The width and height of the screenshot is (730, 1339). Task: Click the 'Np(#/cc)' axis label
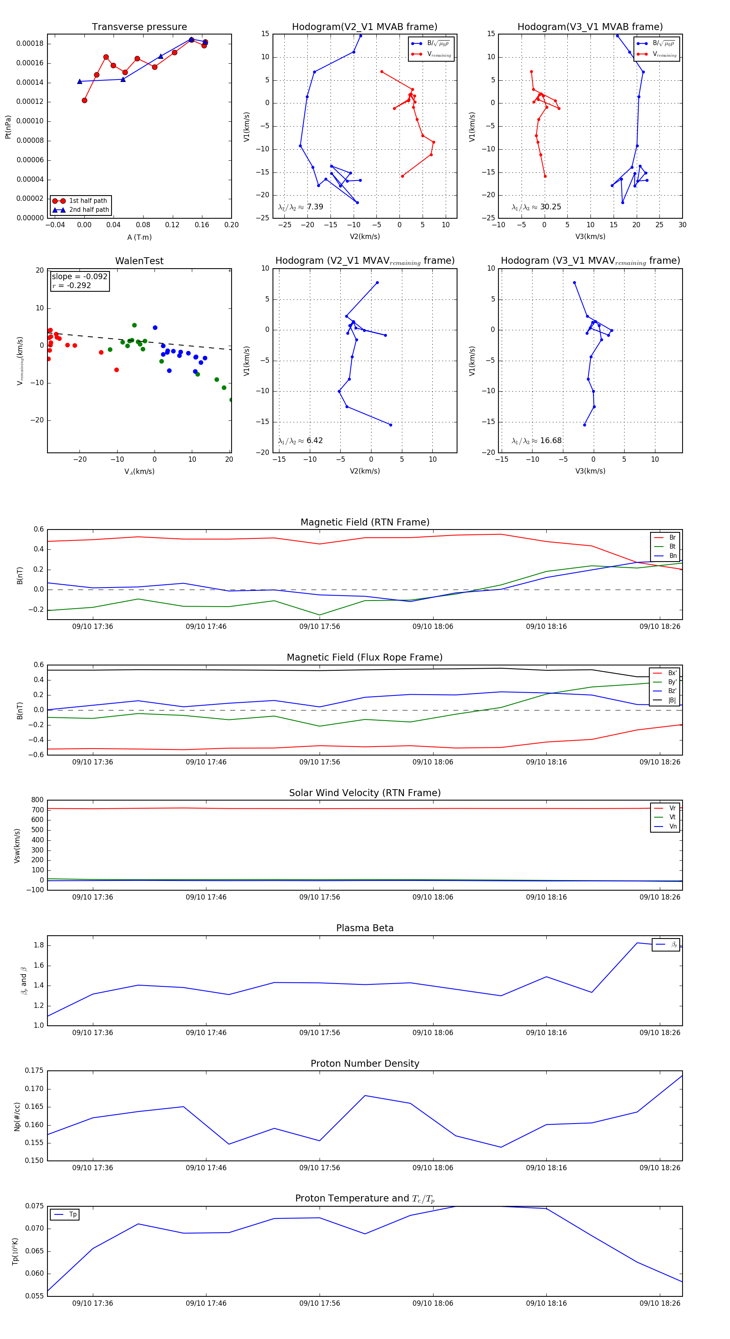click(x=17, y=1117)
